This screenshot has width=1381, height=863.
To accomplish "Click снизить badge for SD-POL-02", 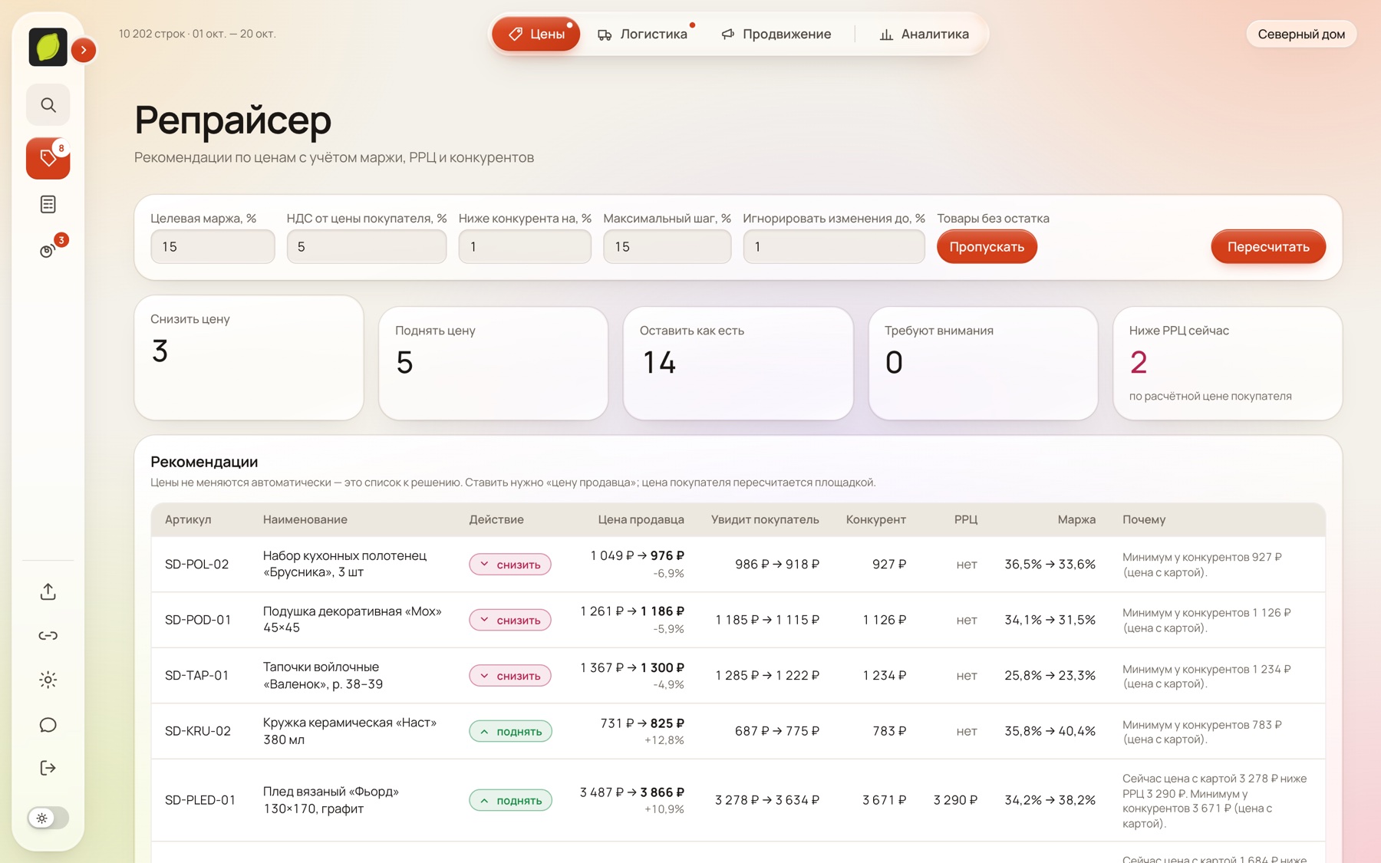I will (510, 565).
